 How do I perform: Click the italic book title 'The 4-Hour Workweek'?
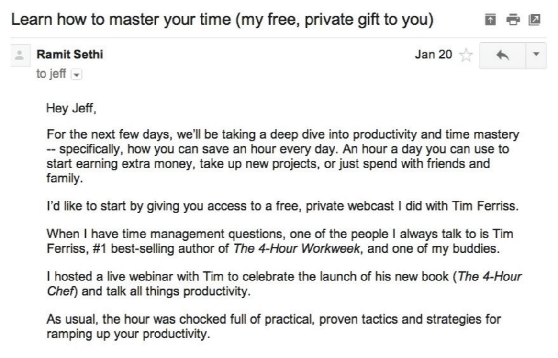coord(296,248)
